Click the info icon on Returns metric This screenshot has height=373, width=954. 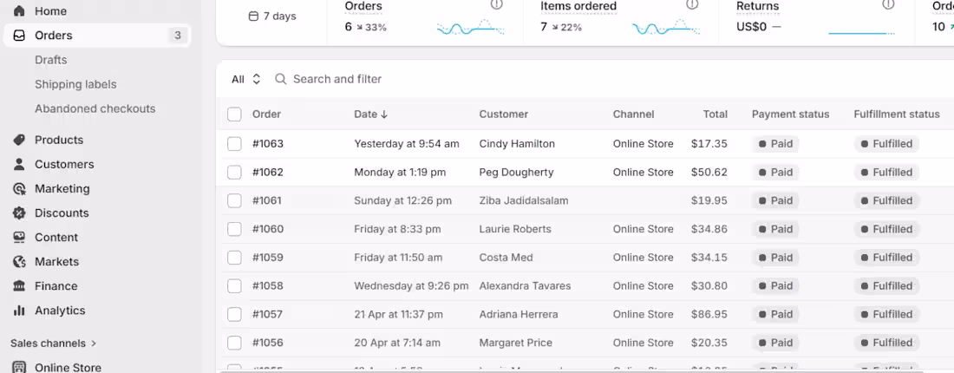click(889, 4)
